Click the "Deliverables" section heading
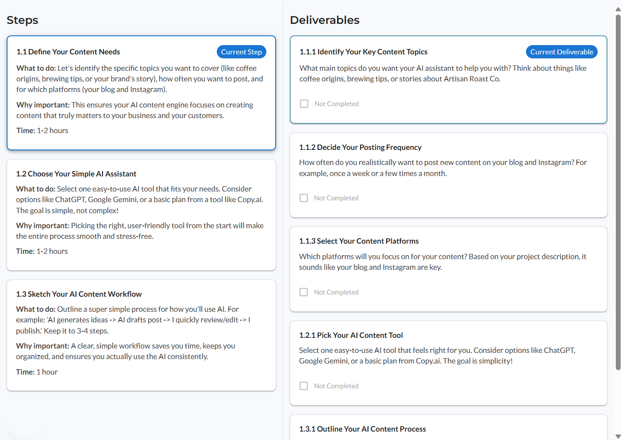The image size is (622, 440). pyautogui.click(x=325, y=20)
